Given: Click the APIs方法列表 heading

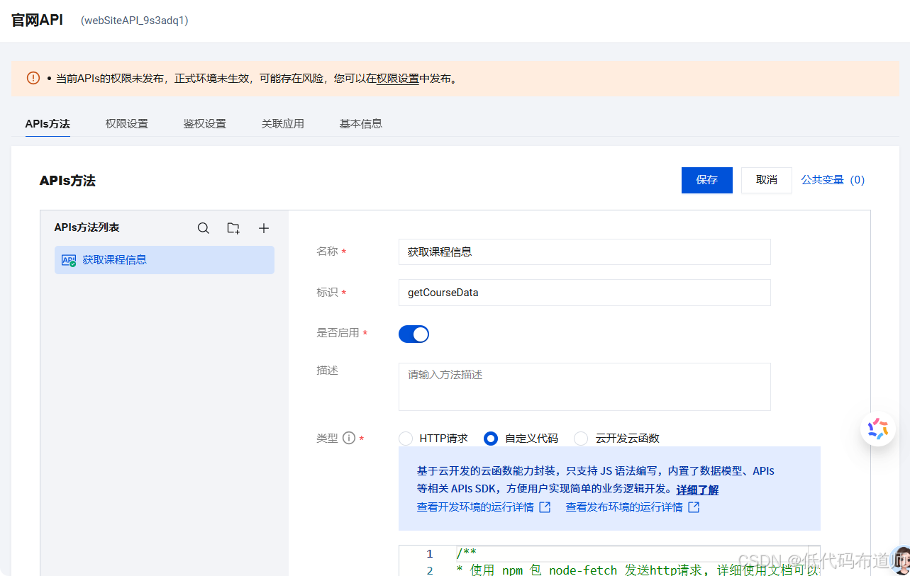Looking at the screenshot, I should 87,227.
